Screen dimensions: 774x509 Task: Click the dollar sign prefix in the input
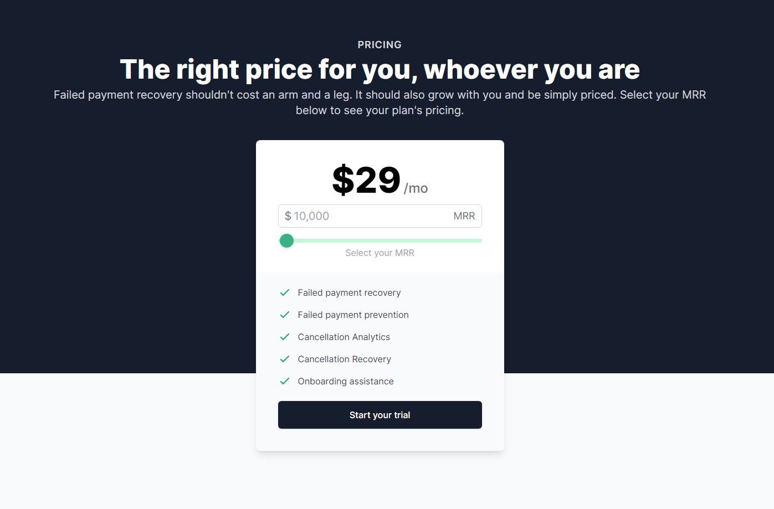pos(288,216)
